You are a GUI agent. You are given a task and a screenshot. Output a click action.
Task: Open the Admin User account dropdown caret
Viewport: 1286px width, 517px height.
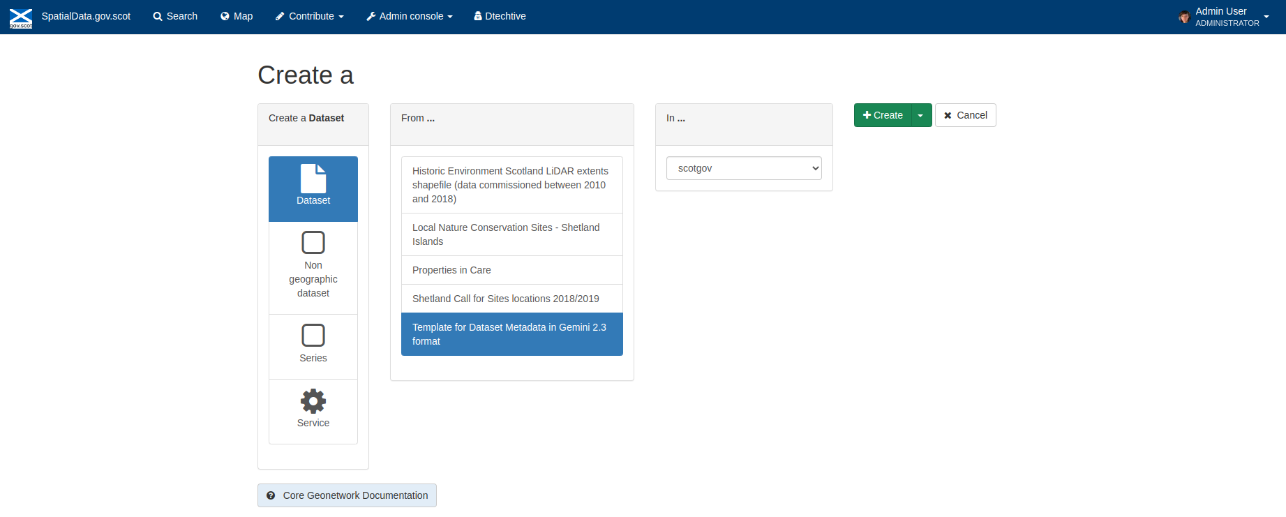(x=1266, y=17)
